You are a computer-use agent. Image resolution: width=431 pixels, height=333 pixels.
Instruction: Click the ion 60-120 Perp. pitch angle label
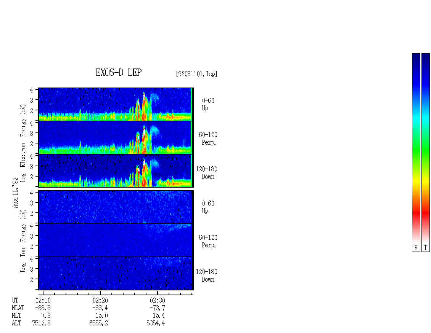click(x=208, y=241)
